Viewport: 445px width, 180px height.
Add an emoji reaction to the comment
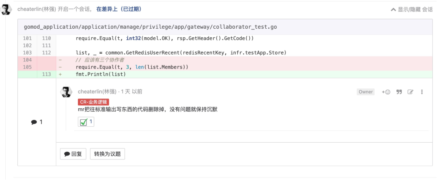386,92
